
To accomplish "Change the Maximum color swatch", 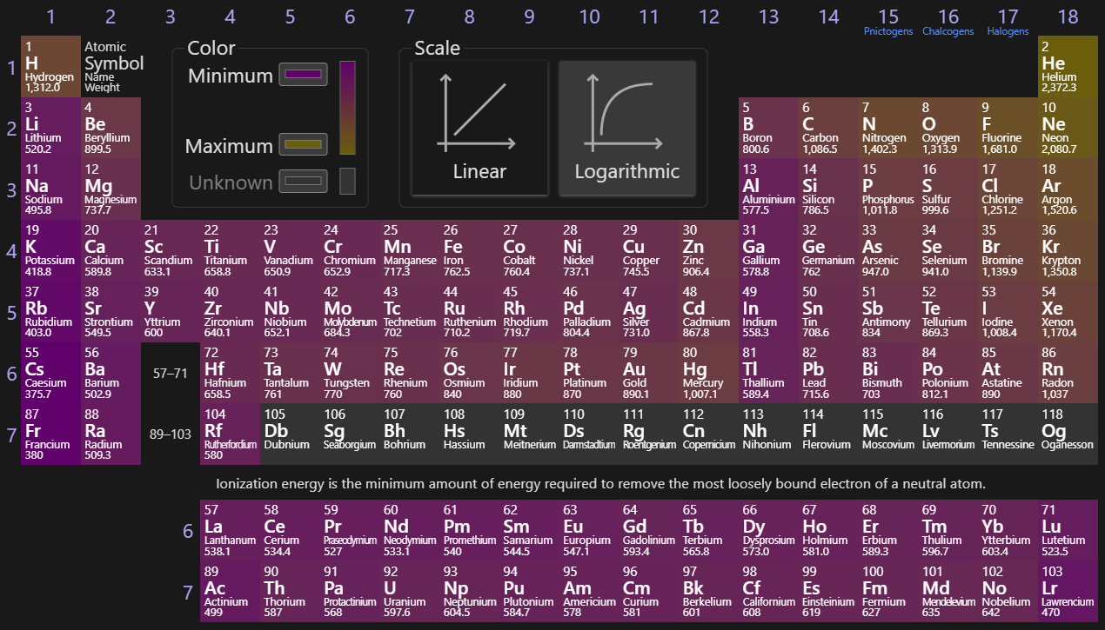I will pos(303,145).
